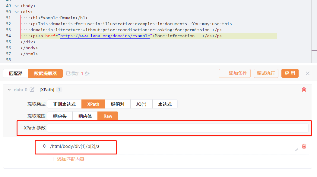Set extraction scope to 响应体
This screenshot has width=317, height=177.
pyautogui.click(x=85, y=116)
